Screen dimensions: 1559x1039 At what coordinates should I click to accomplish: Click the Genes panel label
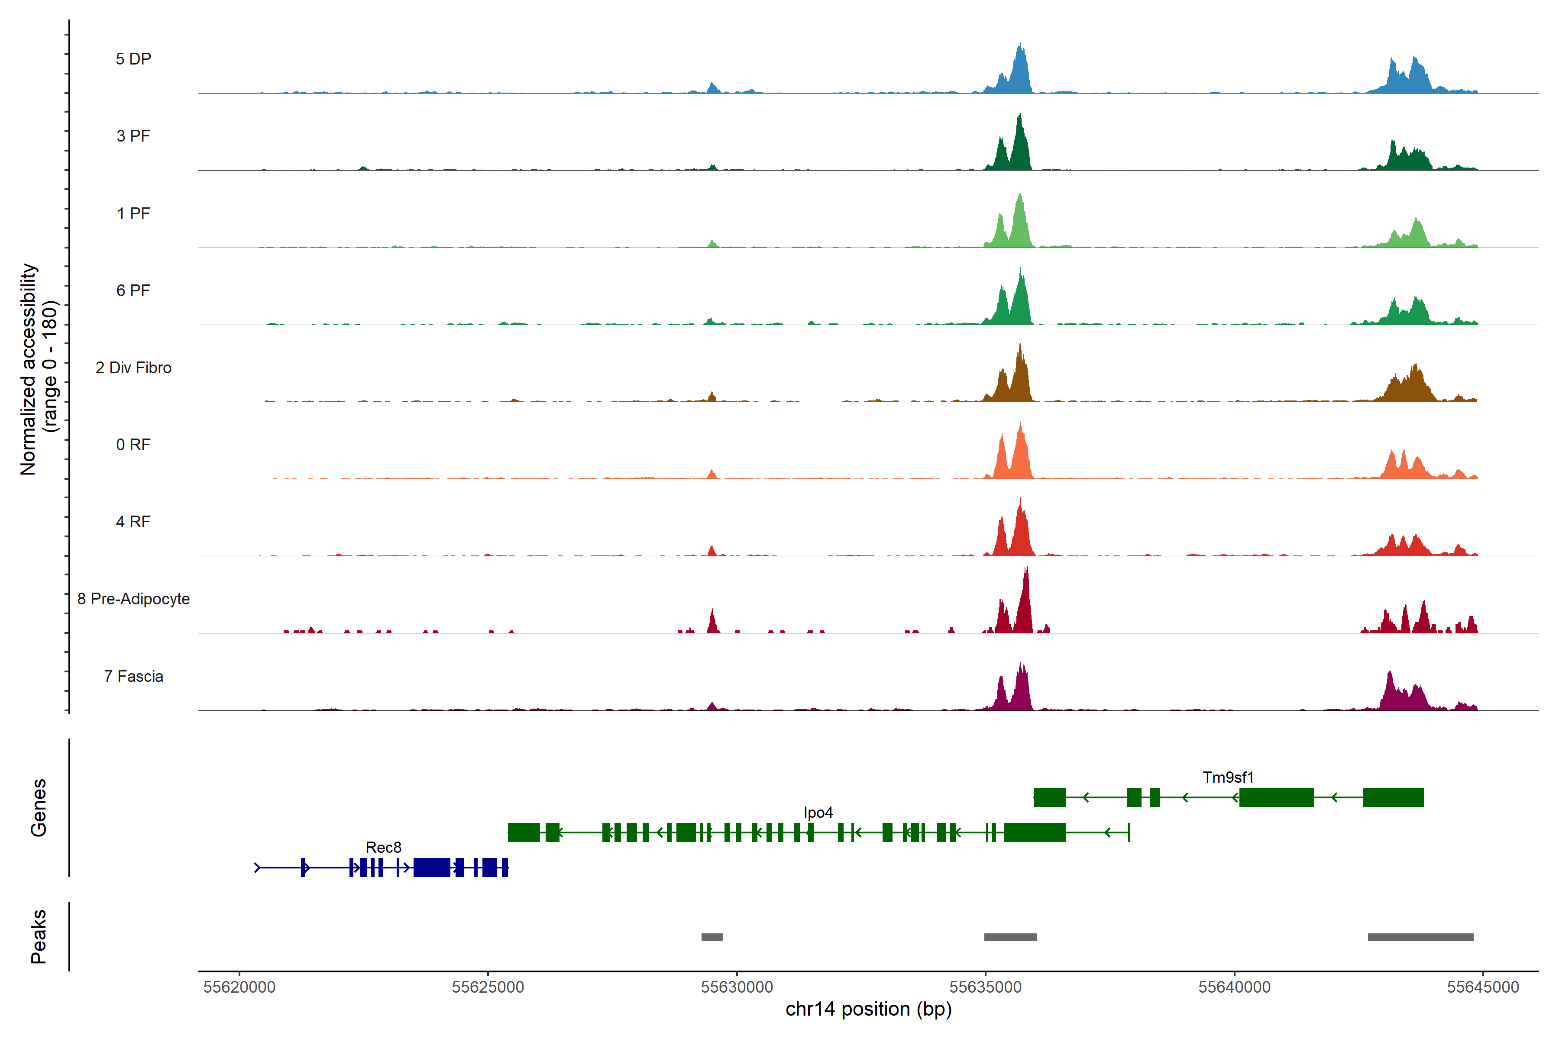(39, 808)
